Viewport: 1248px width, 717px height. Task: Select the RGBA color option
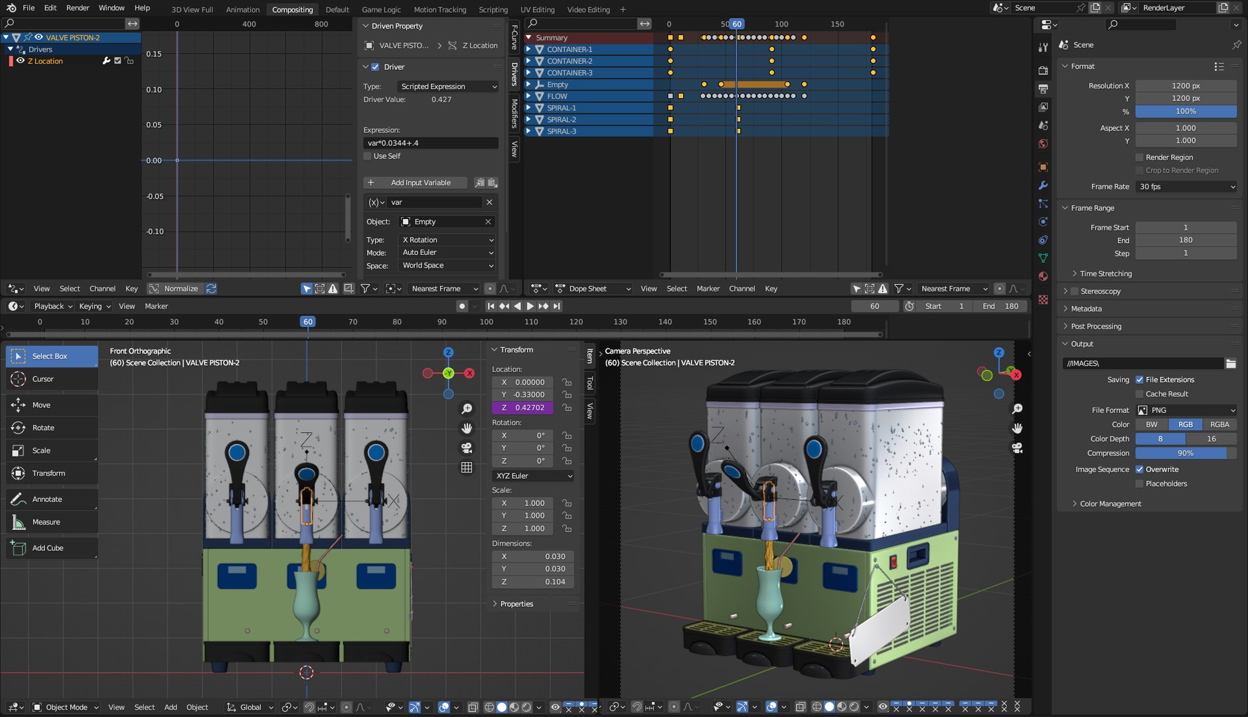click(x=1219, y=424)
